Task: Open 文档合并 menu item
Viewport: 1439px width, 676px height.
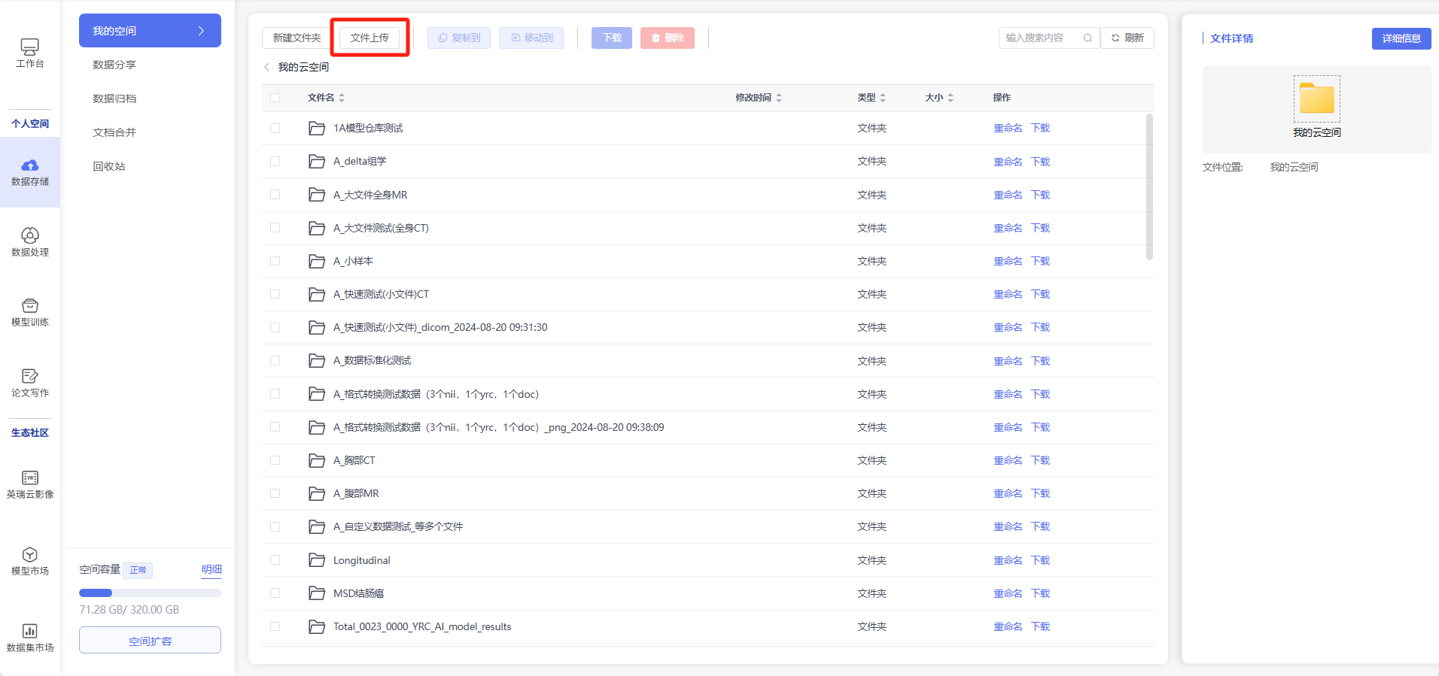Action: coord(114,132)
